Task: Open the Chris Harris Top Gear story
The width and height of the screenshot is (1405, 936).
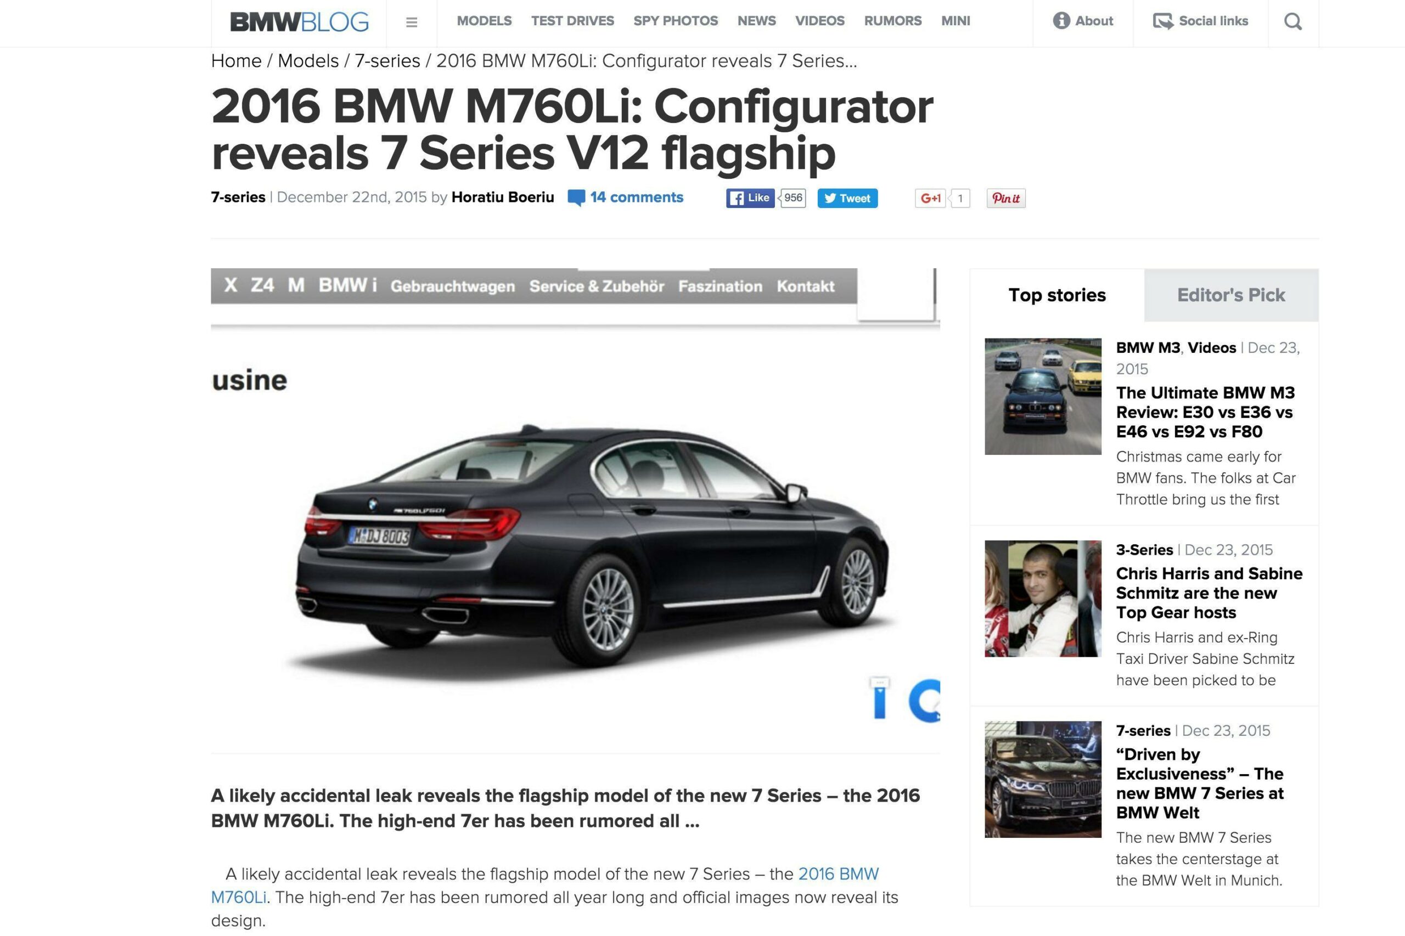Action: pyautogui.click(x=1209, y=593)
